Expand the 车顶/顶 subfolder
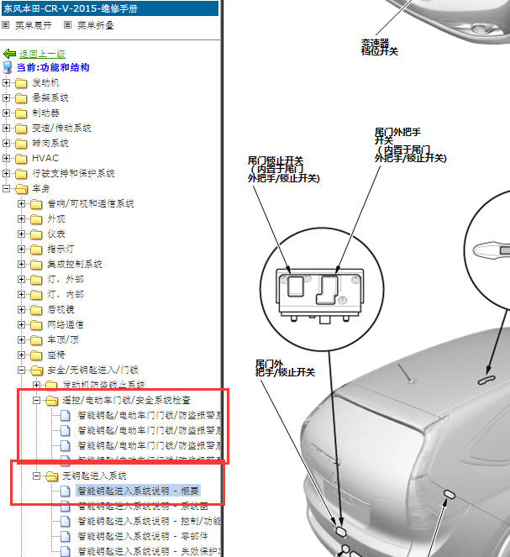This screenshot has width=510, height=557. click(21, 339)
